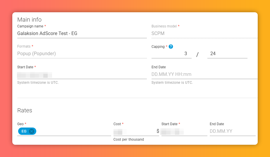Select the Rates End Date DD.MM.YY field

233,131
